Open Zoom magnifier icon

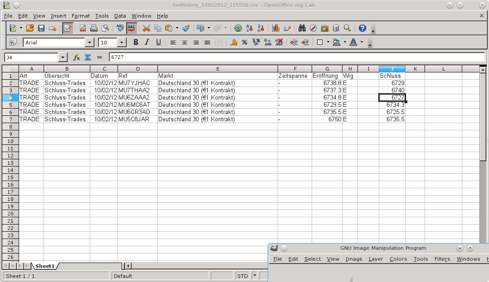click(x=347, y=28)
